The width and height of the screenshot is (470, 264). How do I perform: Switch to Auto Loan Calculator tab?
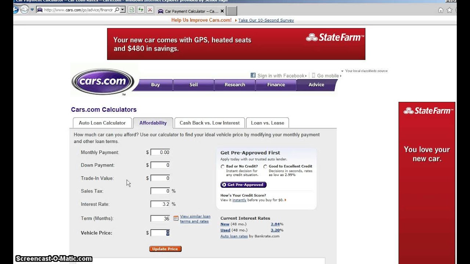102,123
